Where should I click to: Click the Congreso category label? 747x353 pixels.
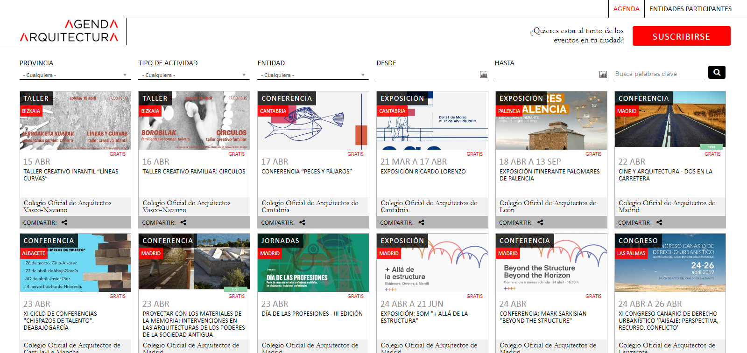point(638,241)
